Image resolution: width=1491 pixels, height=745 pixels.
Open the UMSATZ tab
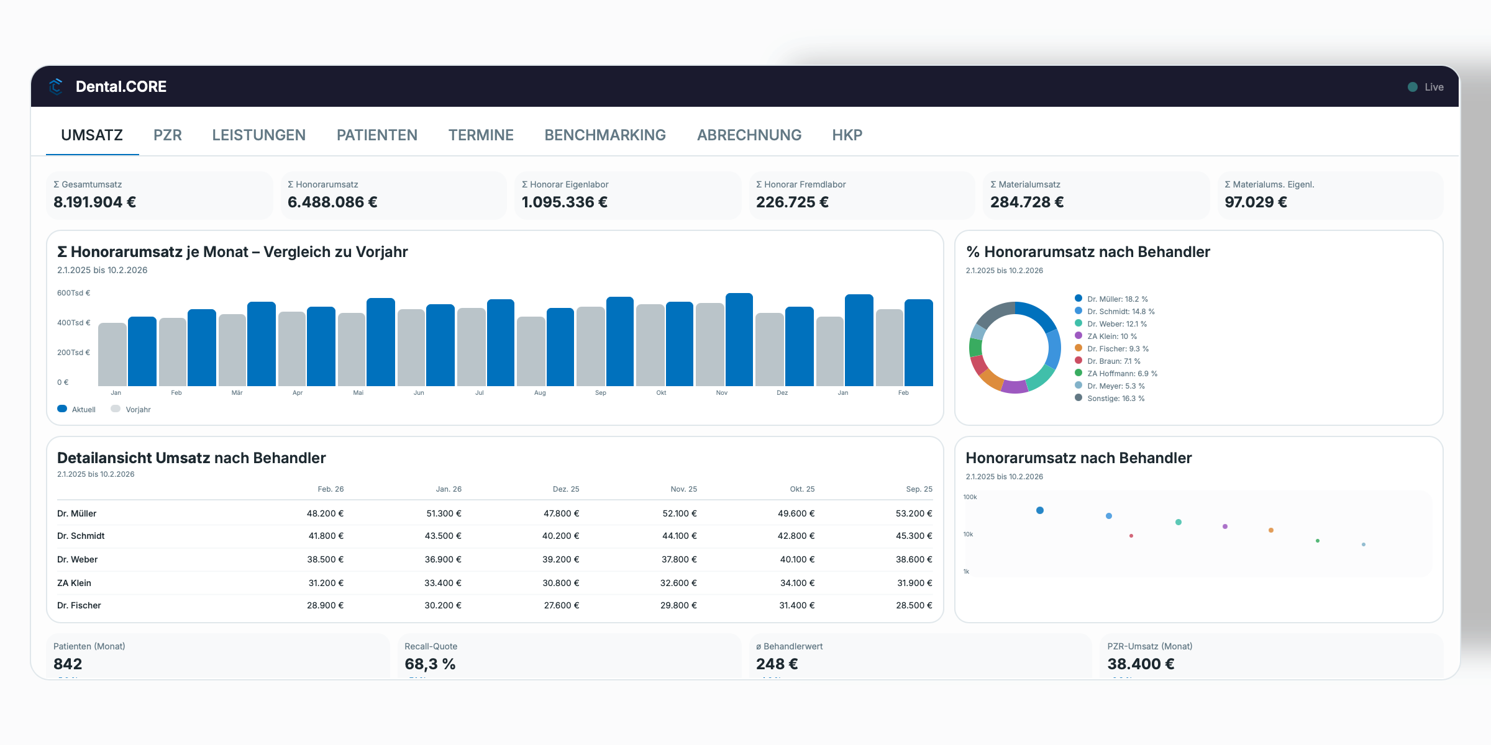coord(92,135)
